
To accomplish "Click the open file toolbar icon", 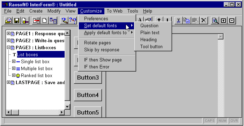I will pos(9,21).
